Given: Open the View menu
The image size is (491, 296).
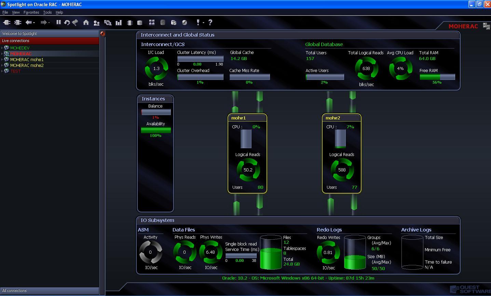Looking at the screenshot, I should tap(16, 12).
